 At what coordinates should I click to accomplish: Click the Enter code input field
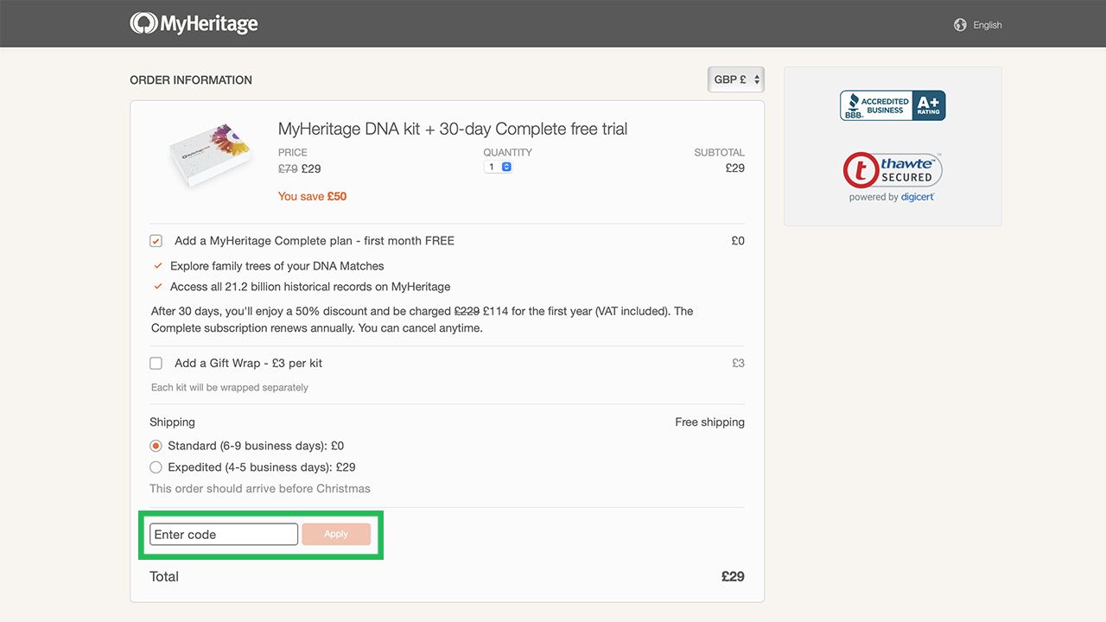pyautogui.click(x=223, y=534)
